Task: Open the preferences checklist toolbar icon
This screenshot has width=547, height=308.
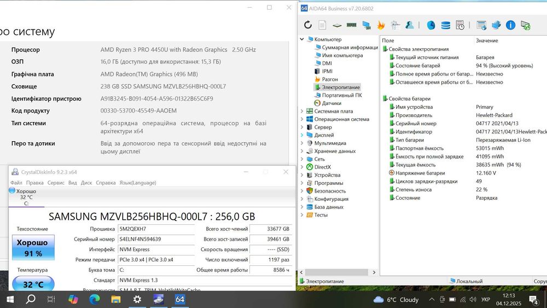Action: (x=395, y=25)
